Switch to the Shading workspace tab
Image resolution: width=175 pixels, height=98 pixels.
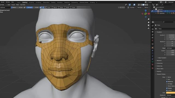pyautogui.click(x=53, y=2)
